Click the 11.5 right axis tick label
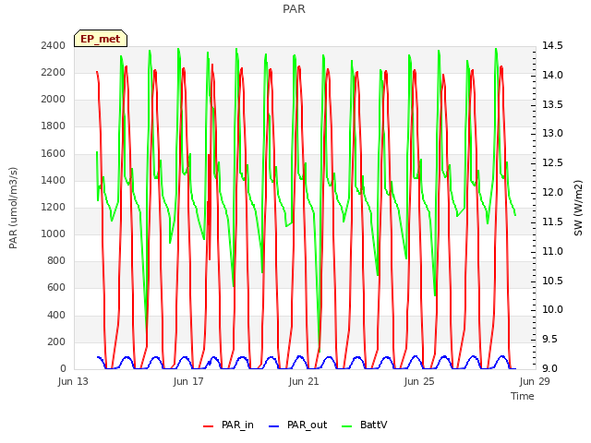The height and width of the screenshot is (443, 591). [552, 221]
